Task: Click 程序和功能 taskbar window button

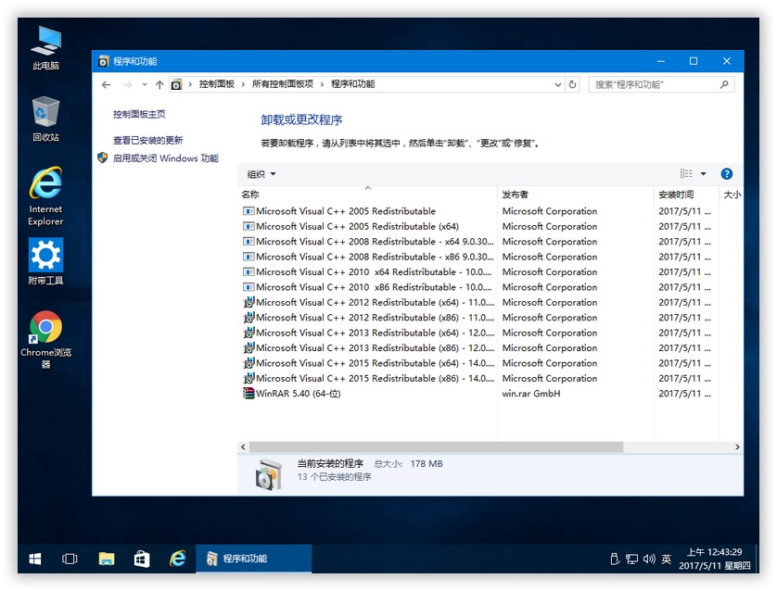Action: click(x=254, y=559)
